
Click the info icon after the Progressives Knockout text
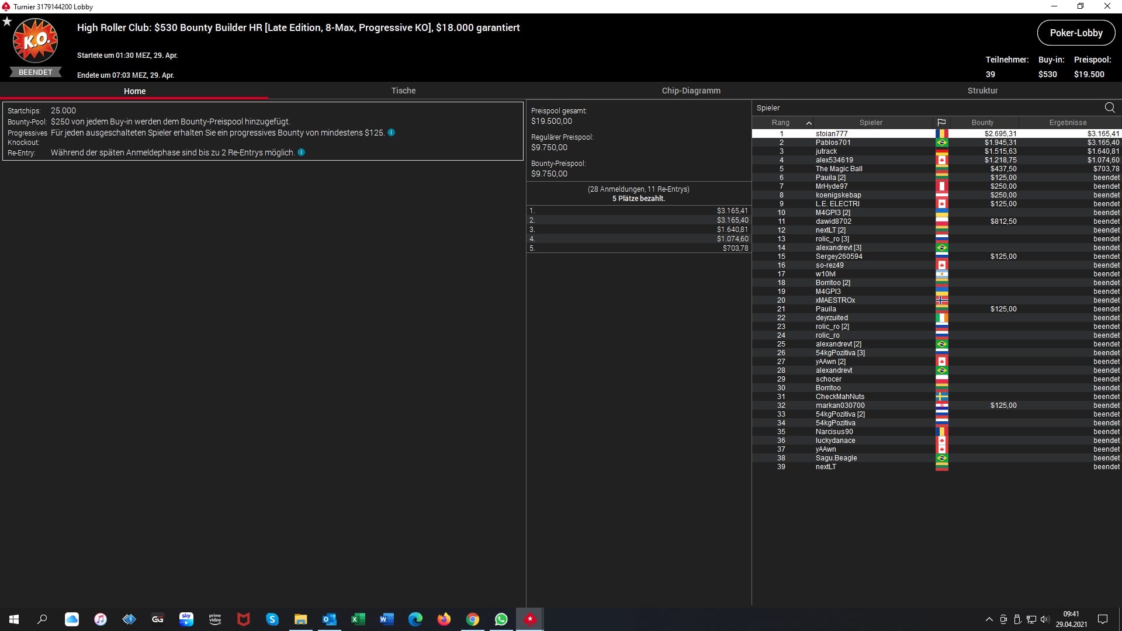coord(392,133)
